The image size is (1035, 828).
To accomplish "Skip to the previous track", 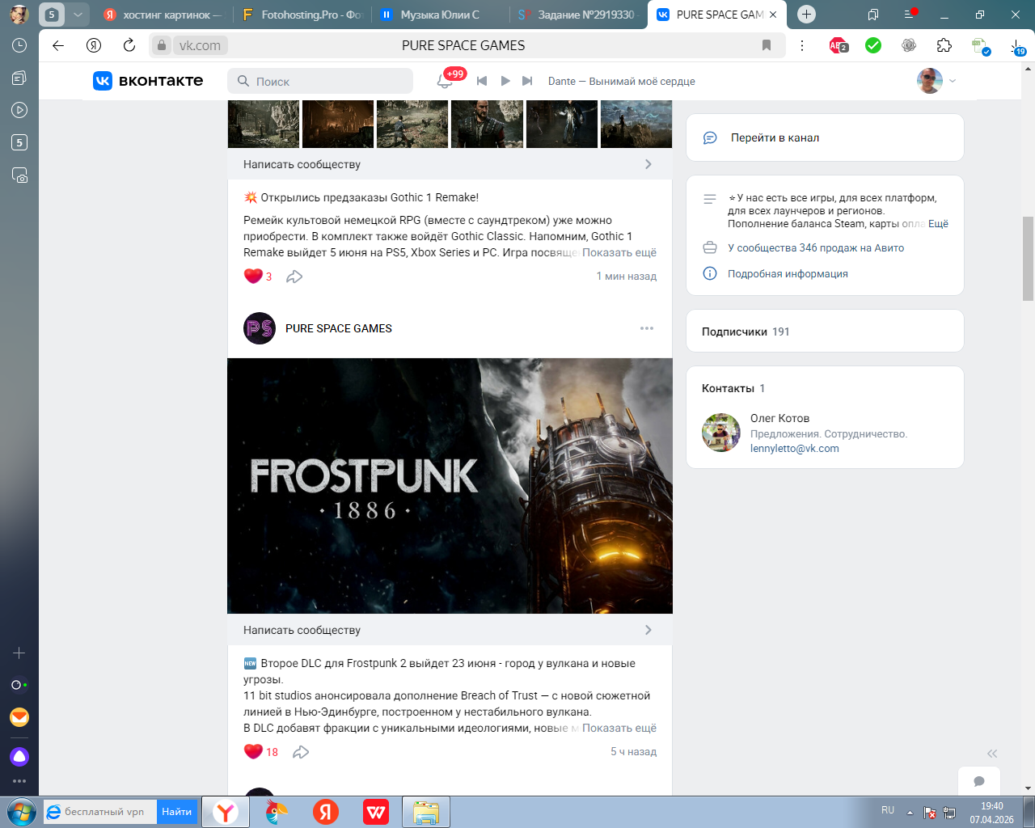I will pyautogui.click(x=482, y=81).
